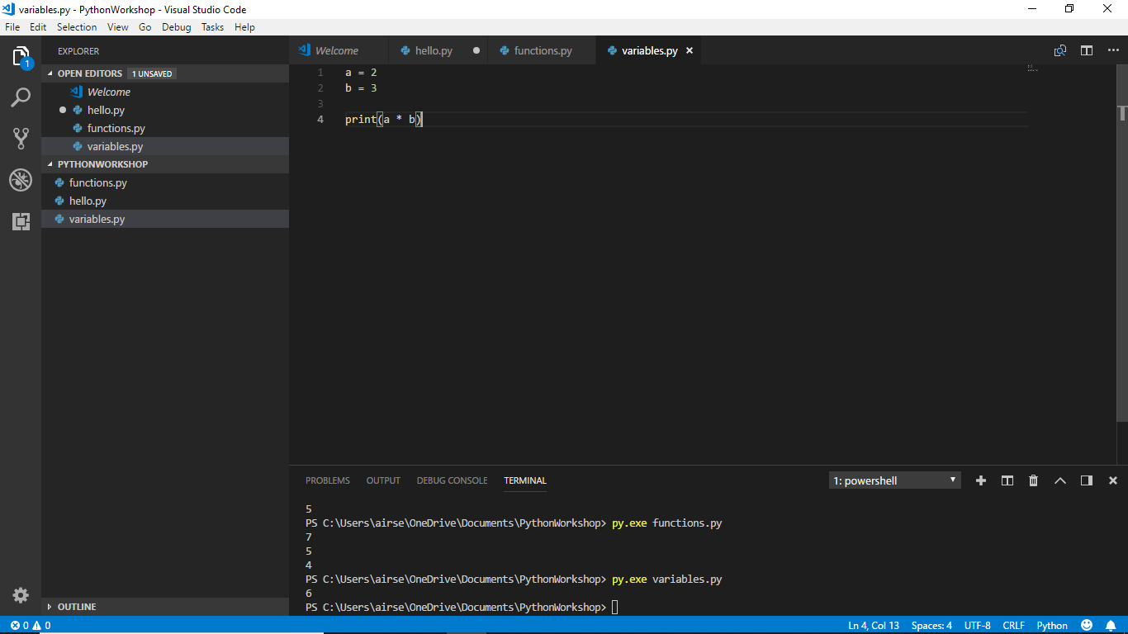Image resolution: width=1128 pixels, height=634 pixels.
Task: Open the Manage gear settings menu
Action: coord(21,595)
